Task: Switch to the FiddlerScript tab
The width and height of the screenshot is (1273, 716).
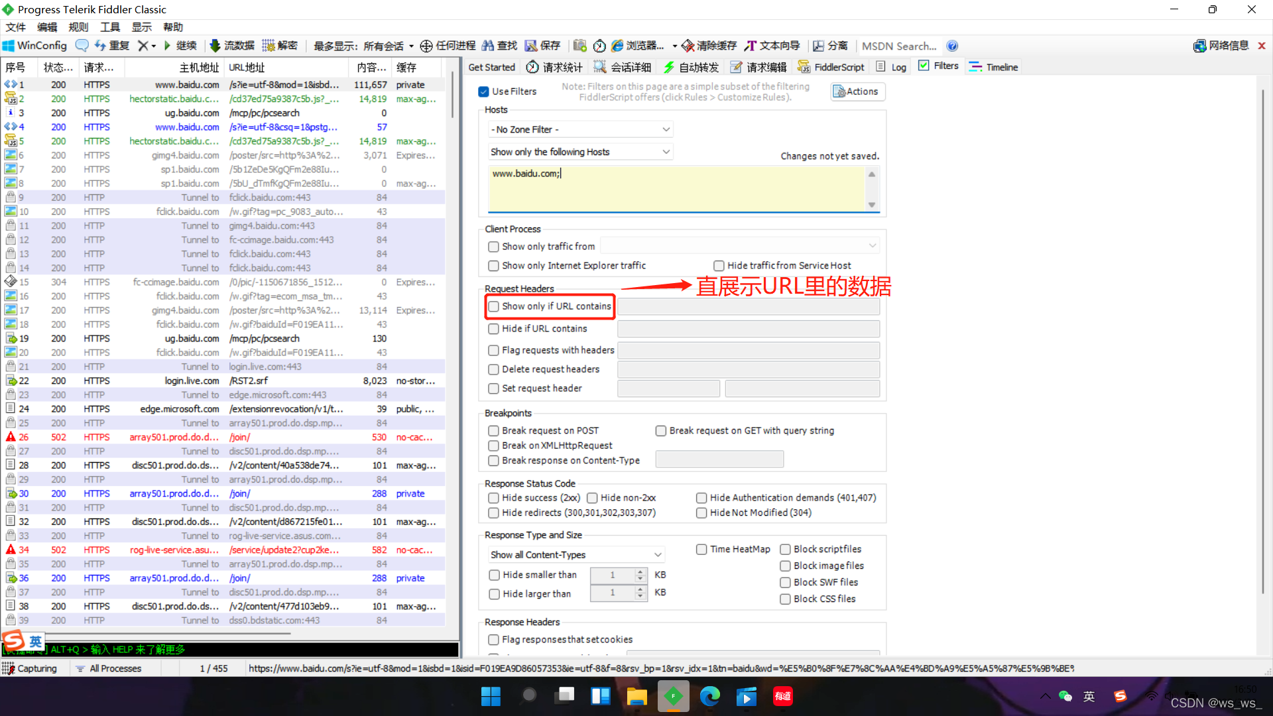Action: pos(831,67)
